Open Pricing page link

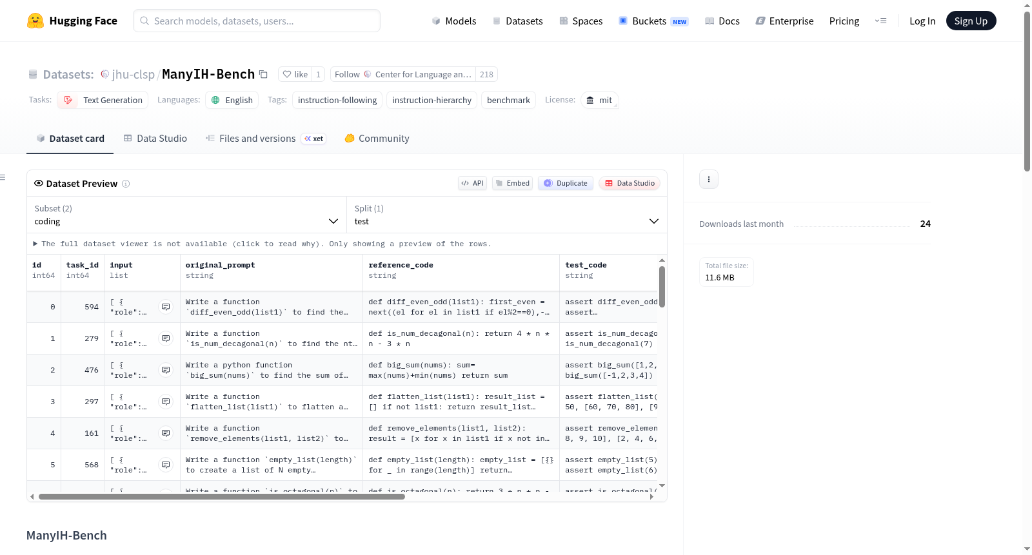pos(844,21)
